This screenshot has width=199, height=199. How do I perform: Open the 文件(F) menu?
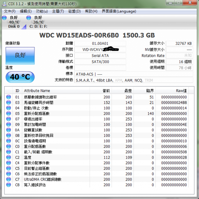10,11
